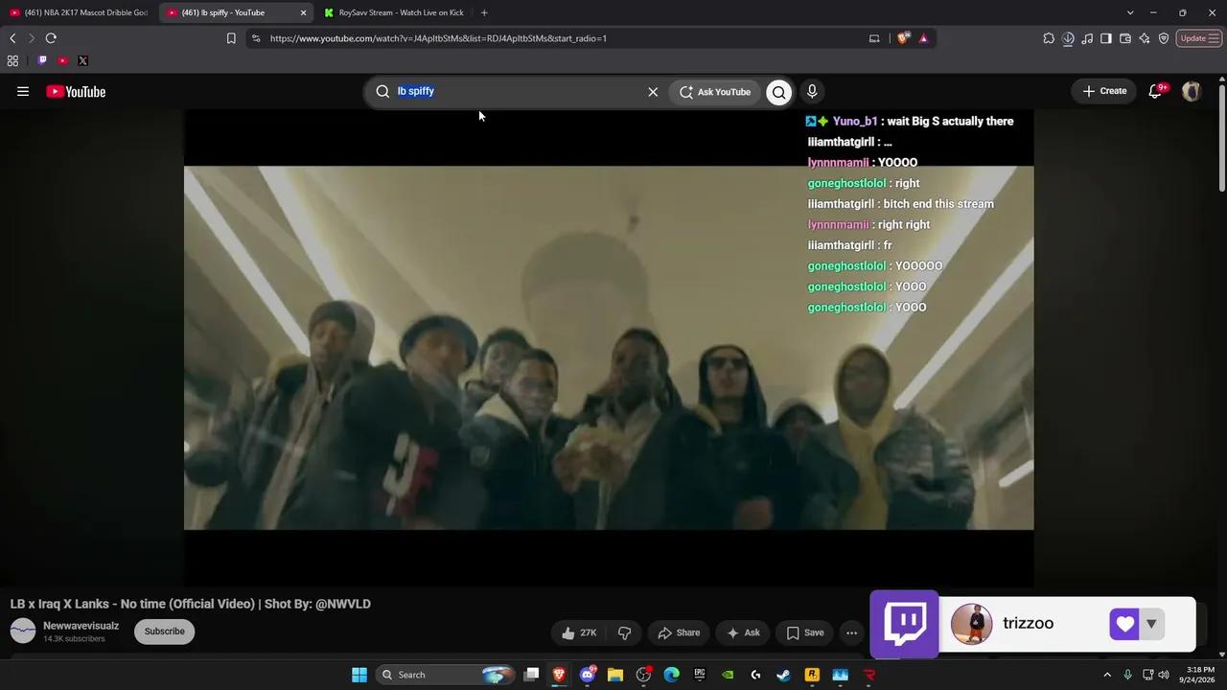
Task: Open the Brave Wallet icon
Action: [x=1125, y=38]
